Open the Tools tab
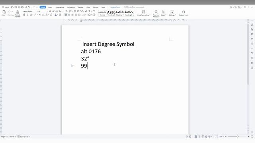 [103, 7]
